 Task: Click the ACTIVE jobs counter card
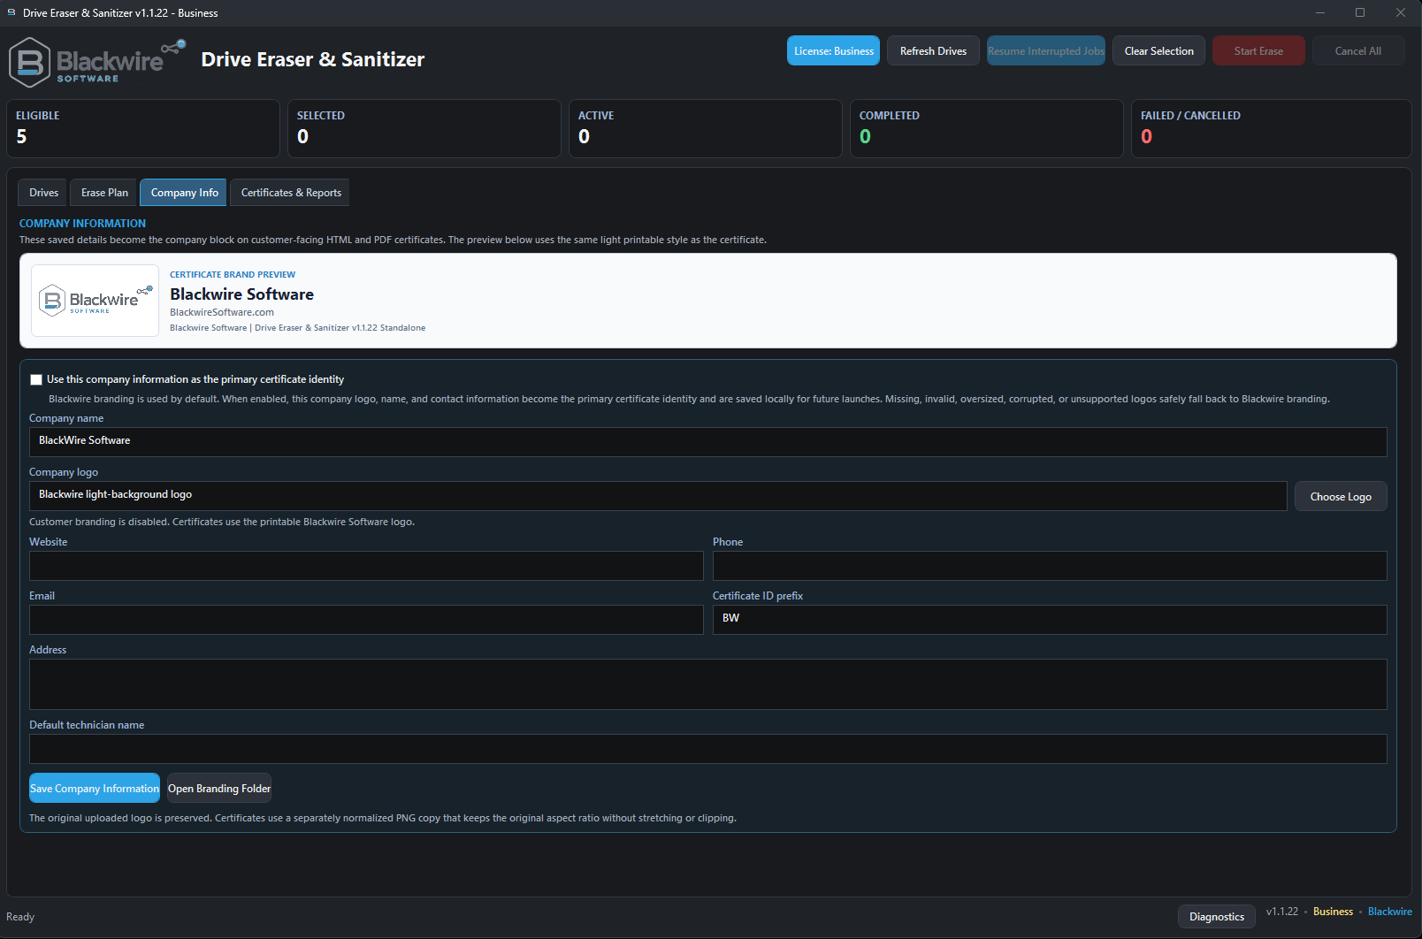pos(706,129)
